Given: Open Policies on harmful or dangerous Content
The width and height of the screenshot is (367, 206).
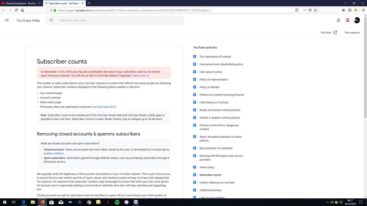Looking at the screenshot, I should click(x=219, y=127).
